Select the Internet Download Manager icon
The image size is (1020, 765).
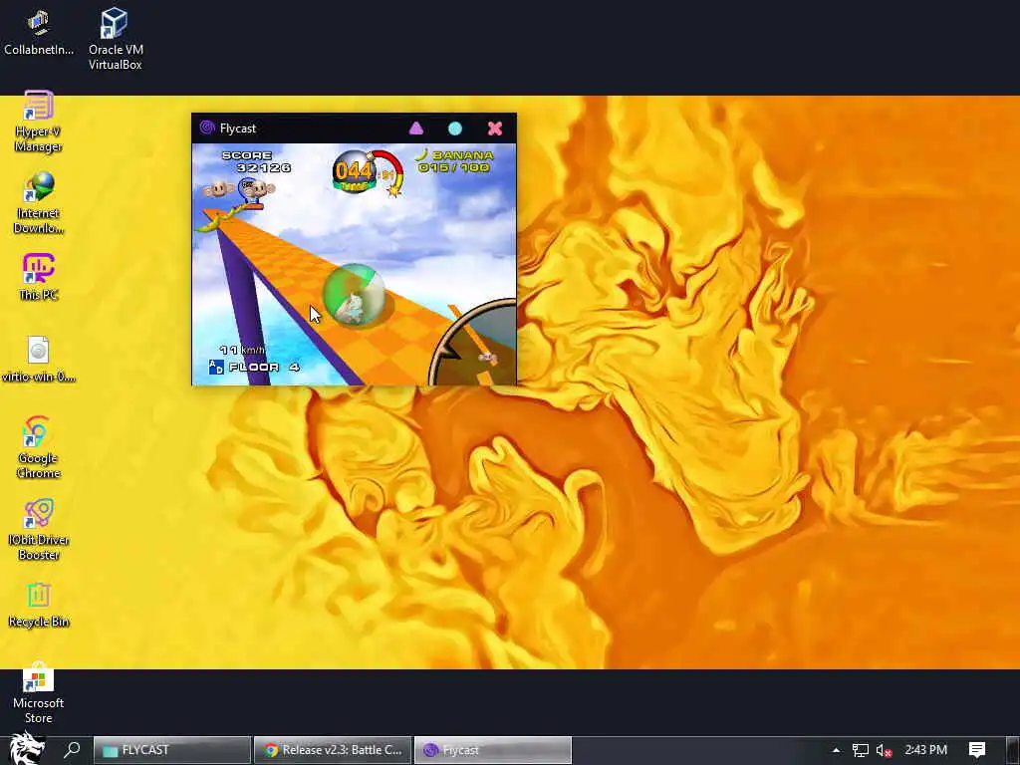(39, 203)
